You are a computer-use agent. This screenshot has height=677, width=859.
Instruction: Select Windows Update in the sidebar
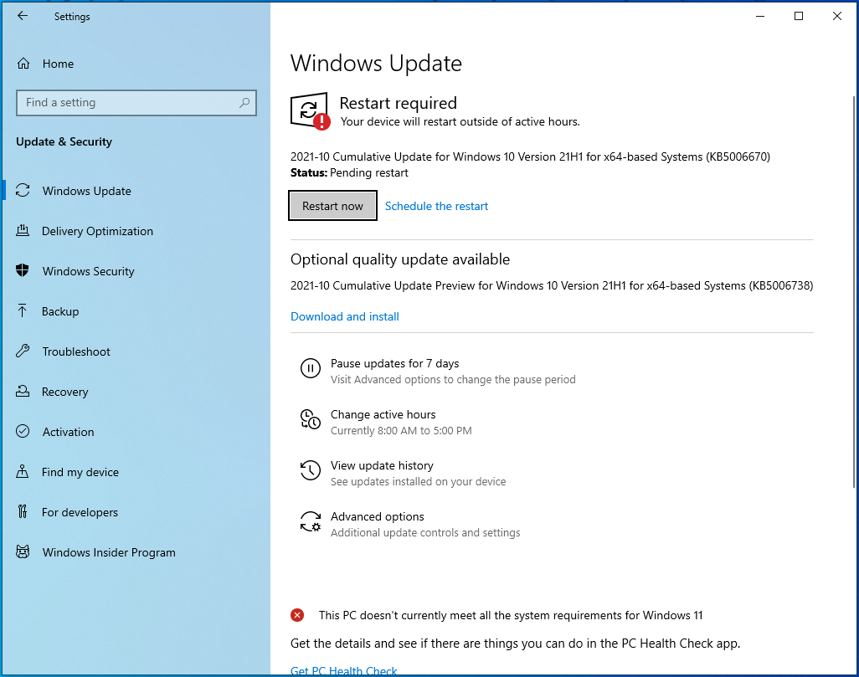point(86,191)
